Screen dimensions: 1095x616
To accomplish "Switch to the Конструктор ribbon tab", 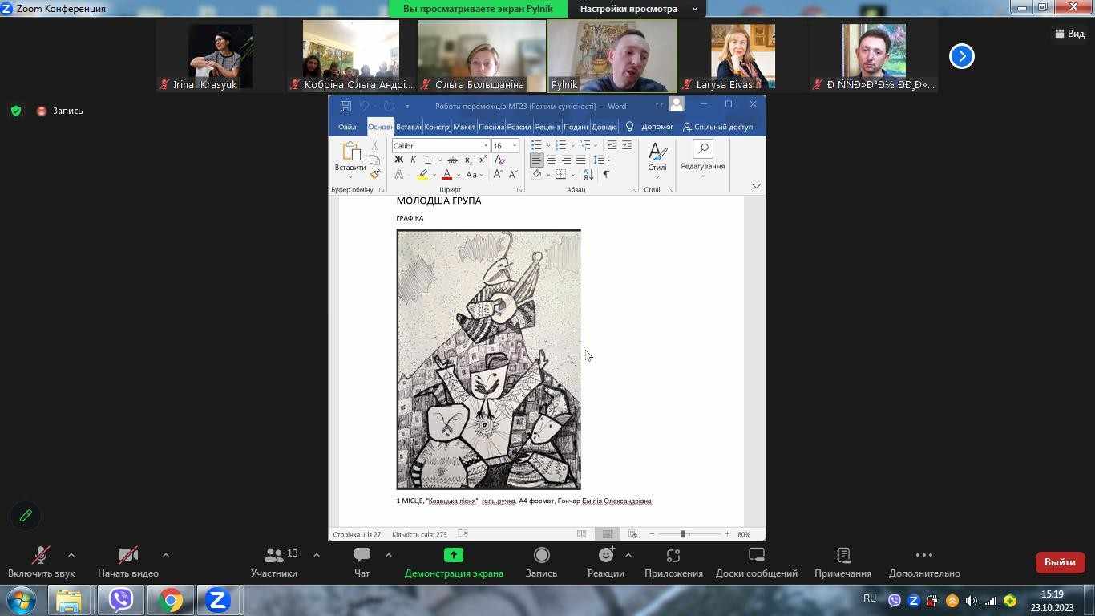I will (x=437, y=127).
